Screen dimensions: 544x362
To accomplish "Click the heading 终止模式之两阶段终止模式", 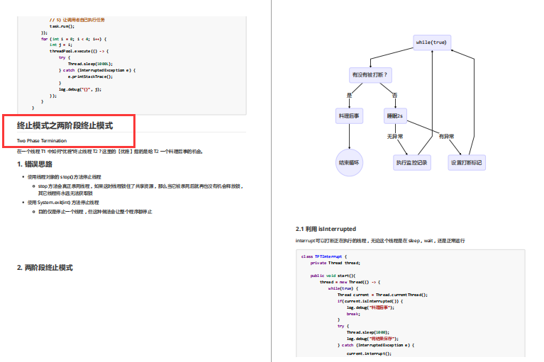I will pos(65,125).
